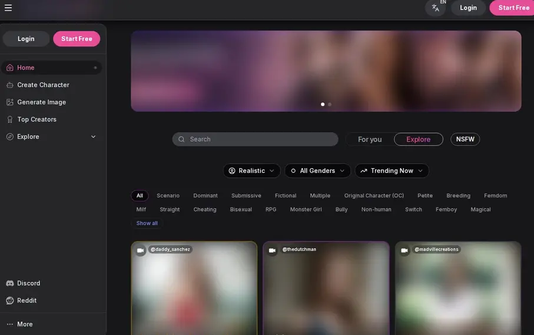Select the Straight tag
The image size is (534, 335).
coord(170,209)
